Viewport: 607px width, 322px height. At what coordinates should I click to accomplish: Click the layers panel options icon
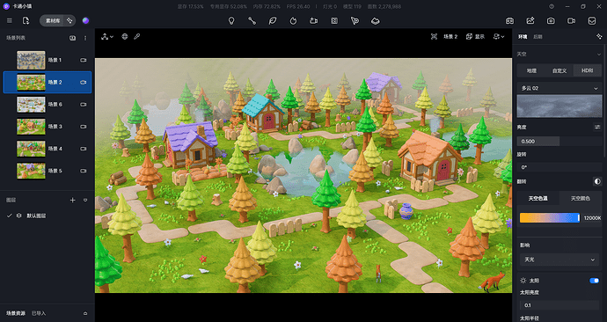click(x=85, y=200)
